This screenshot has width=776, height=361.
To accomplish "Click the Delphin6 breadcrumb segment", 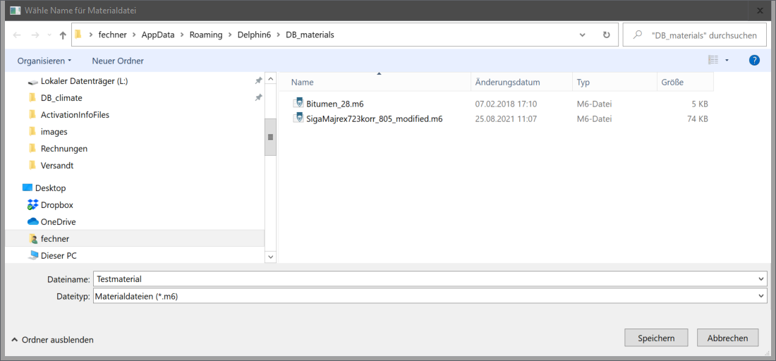I will [x=254, y=35].
